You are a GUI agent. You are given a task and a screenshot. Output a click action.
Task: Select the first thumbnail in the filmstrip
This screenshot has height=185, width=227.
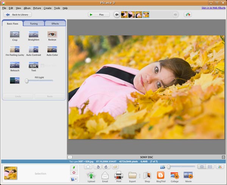(124, 15)
